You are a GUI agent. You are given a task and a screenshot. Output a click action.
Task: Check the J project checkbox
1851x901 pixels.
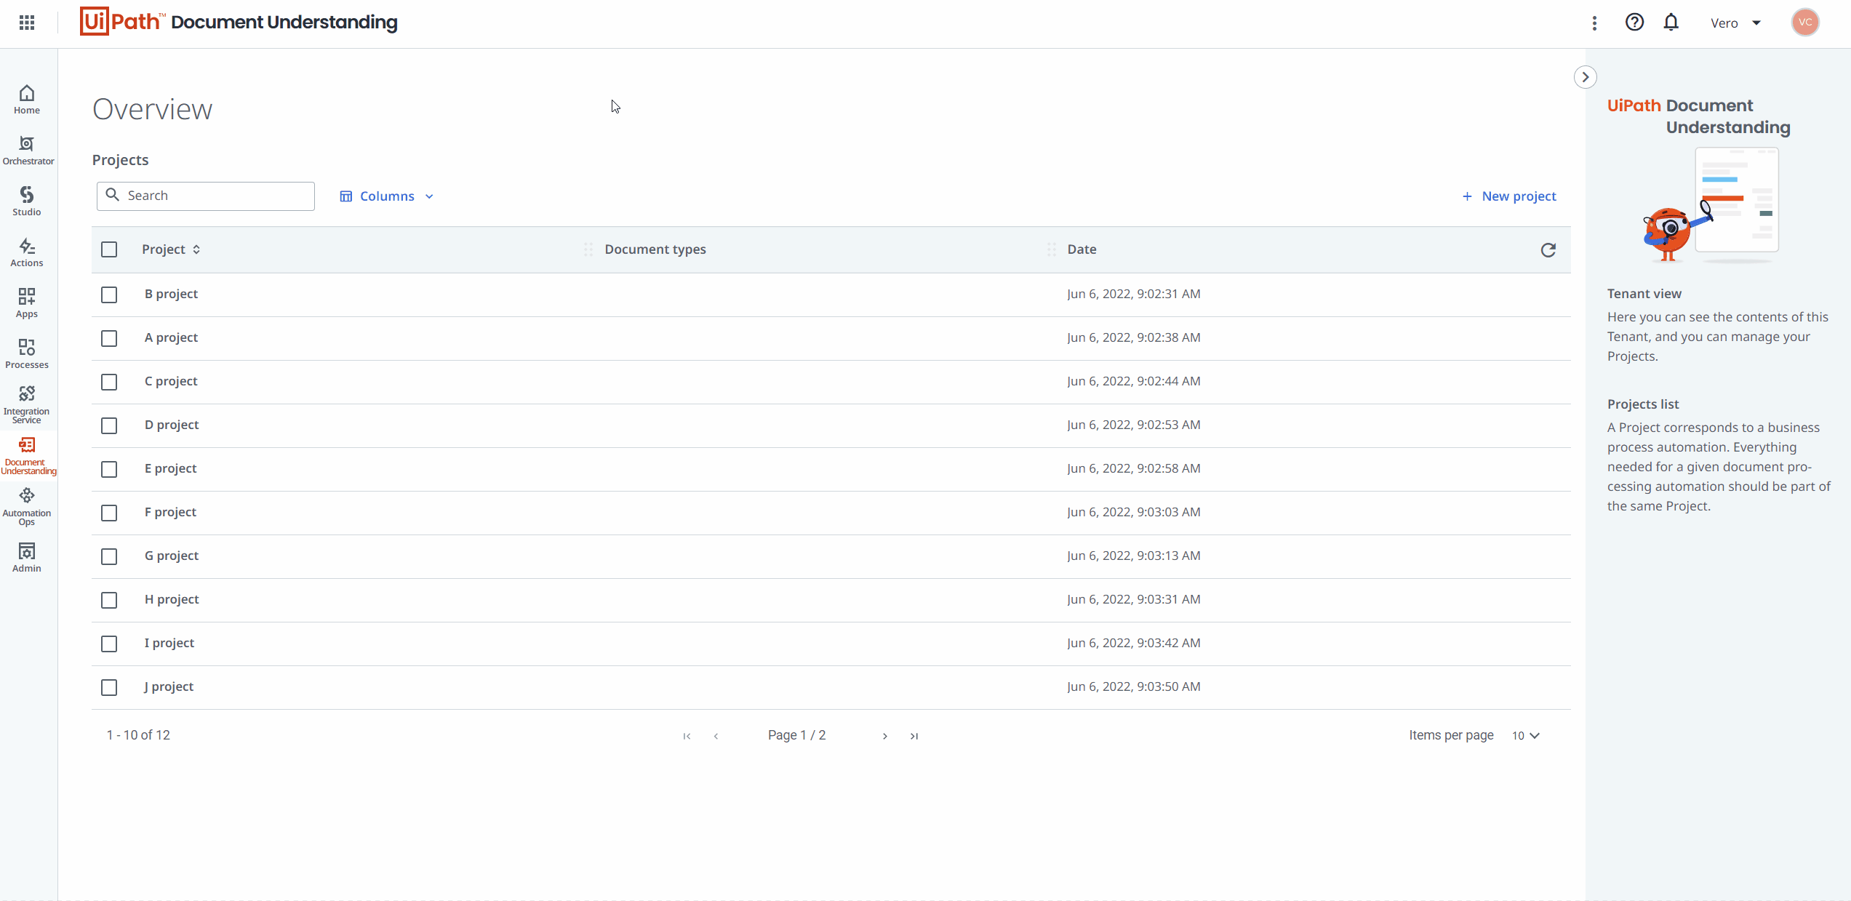point(109,687)
